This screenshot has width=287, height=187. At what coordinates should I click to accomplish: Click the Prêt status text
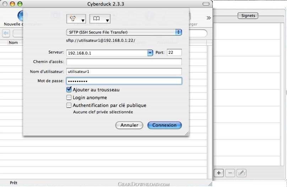click(13, 183)
